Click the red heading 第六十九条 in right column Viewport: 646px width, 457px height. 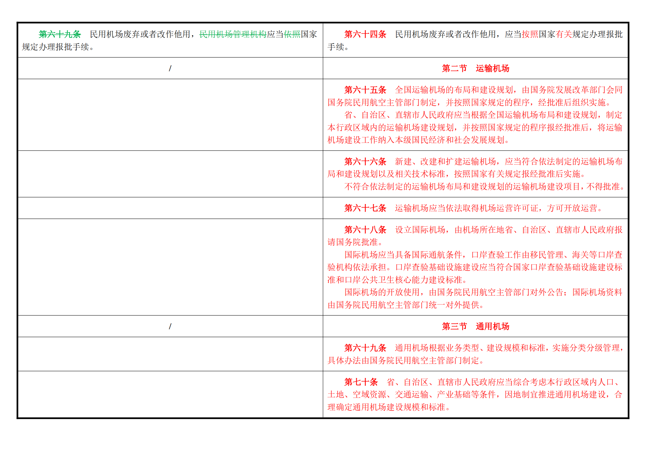pos(365,348)
